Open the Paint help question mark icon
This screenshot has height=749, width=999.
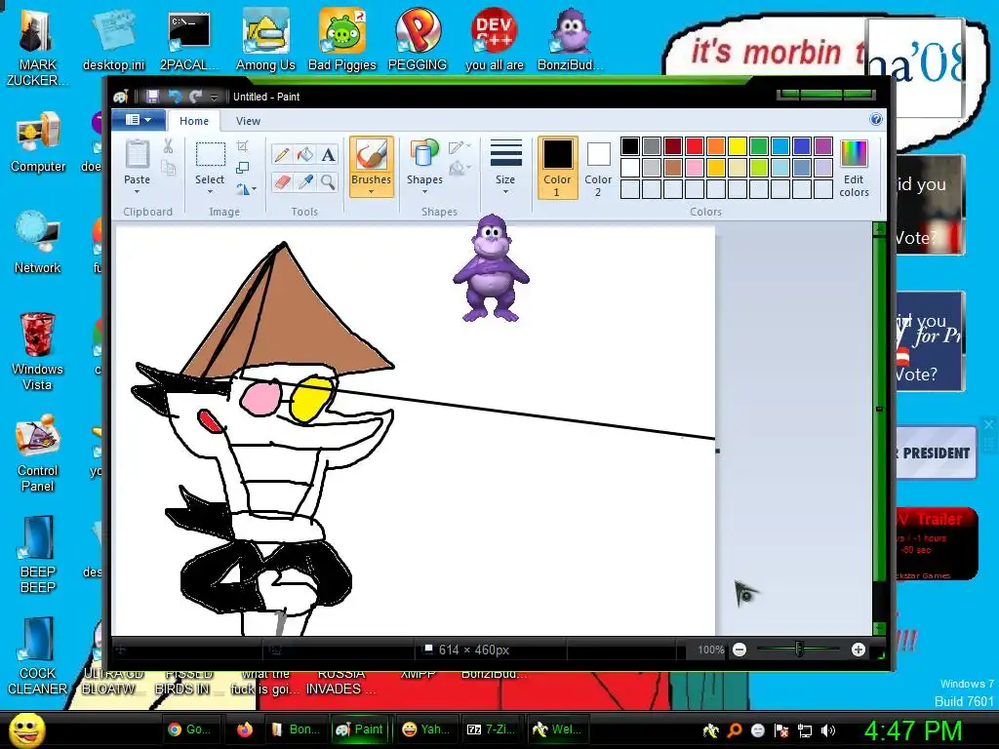point(876,120)
